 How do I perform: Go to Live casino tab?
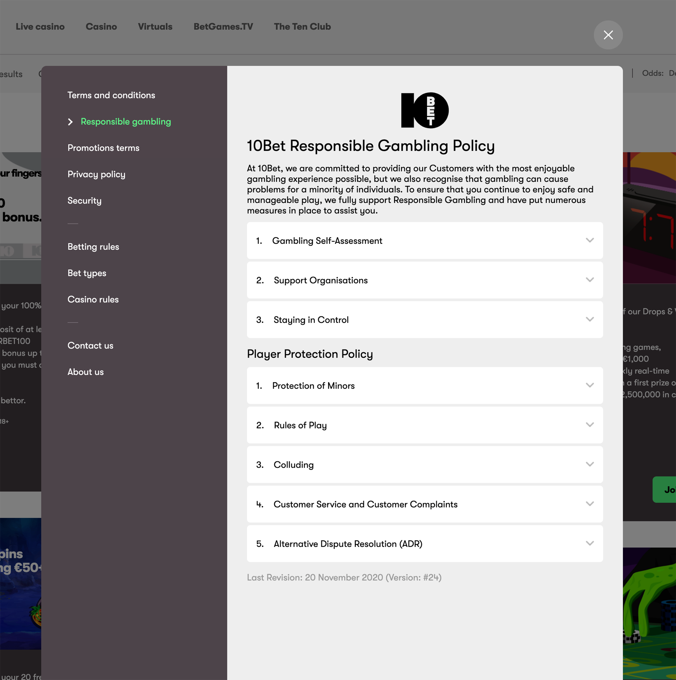[40, 27]
